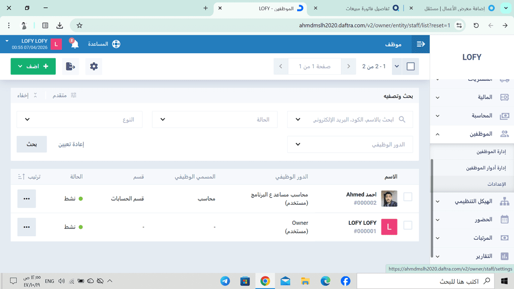Viewport: 514px width, 289px height.
Task: Expand the الهيكل التنظيمي section
Action: tap(438, 202)
